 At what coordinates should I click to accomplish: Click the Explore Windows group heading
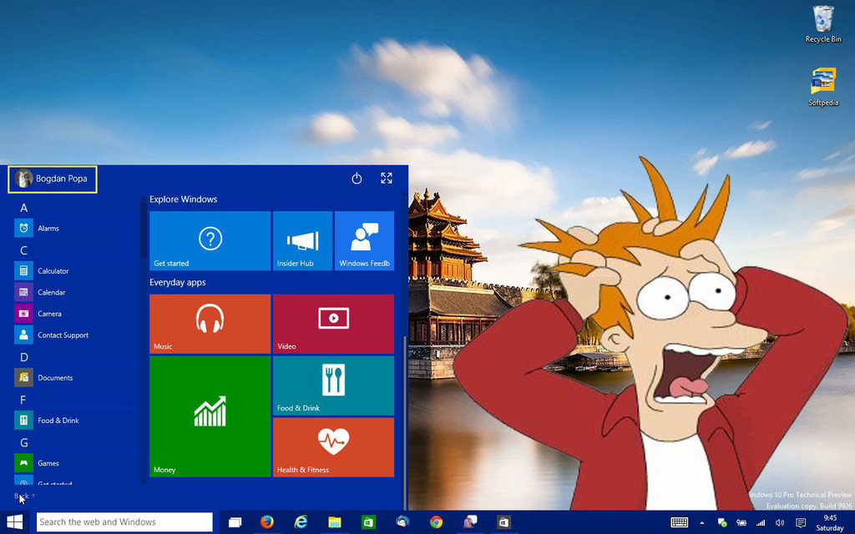pyautogui.click(x=183, y=199)
